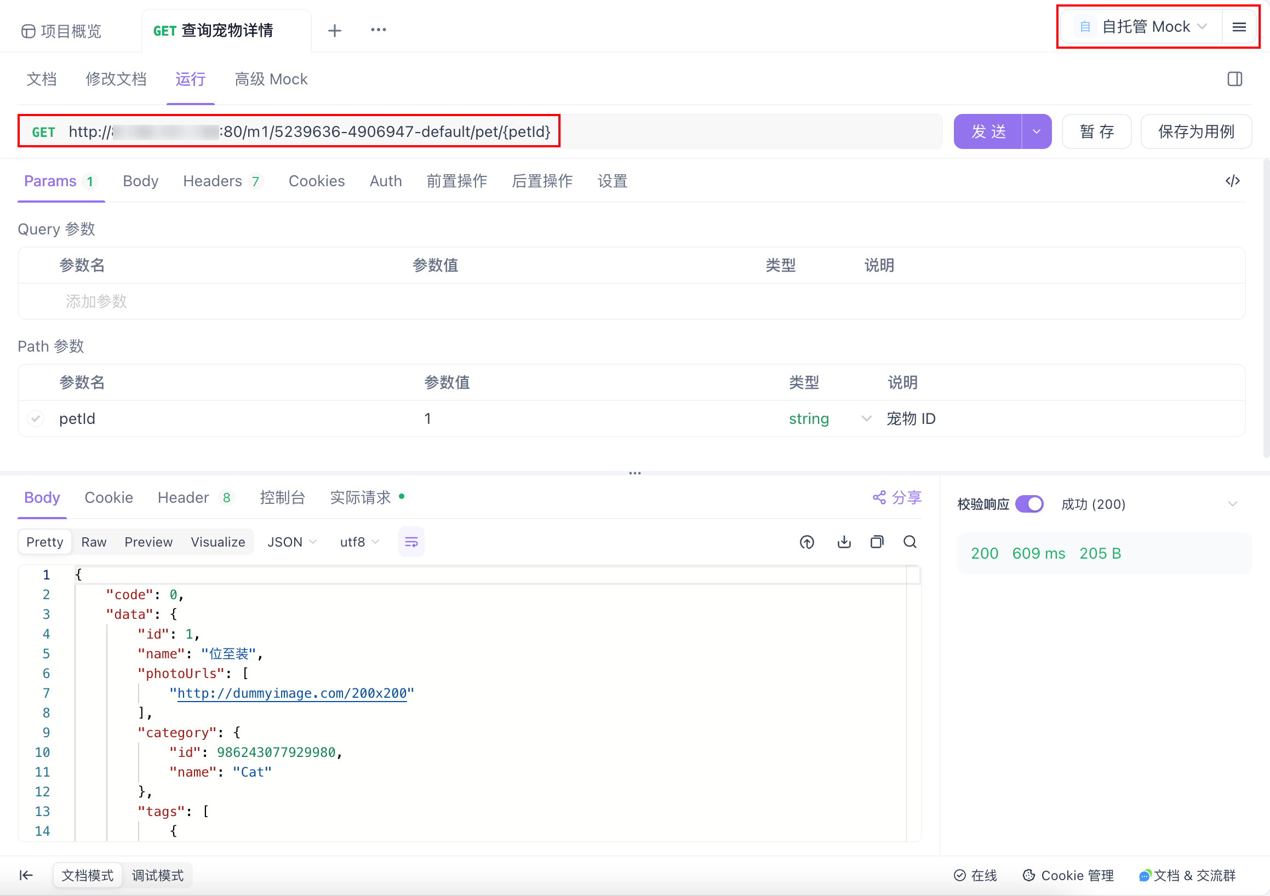Open the hamburger menu at top right
The width and height of the screenshot is (1270, 896).
[1239, 26]
